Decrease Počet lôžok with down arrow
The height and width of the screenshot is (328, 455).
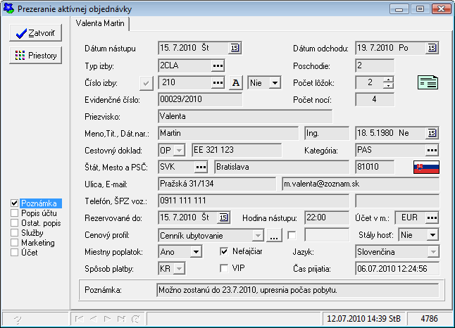point(388,86)
